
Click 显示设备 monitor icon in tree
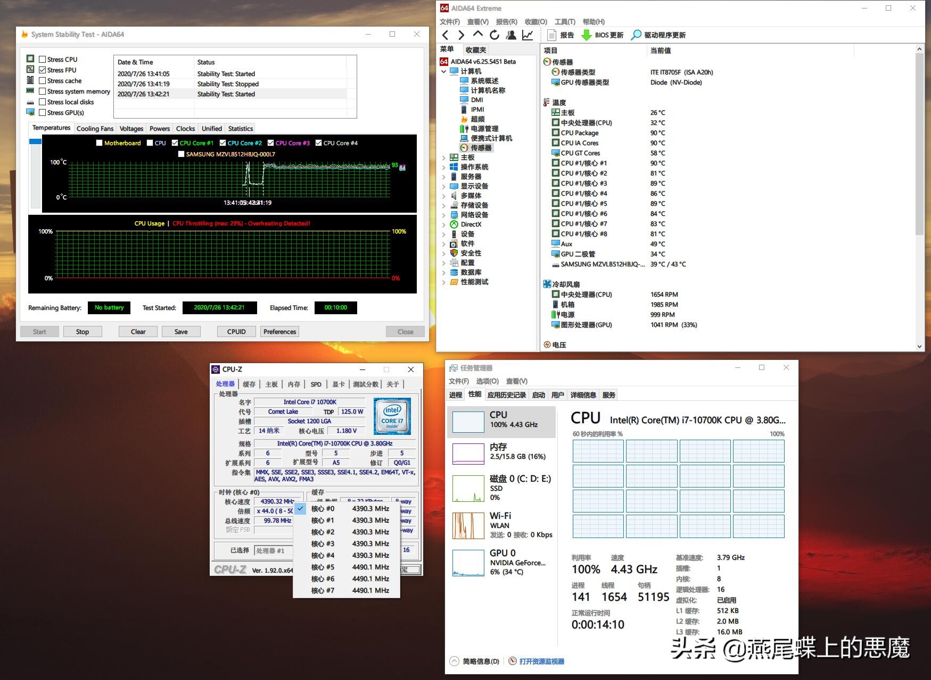(454, 186)
